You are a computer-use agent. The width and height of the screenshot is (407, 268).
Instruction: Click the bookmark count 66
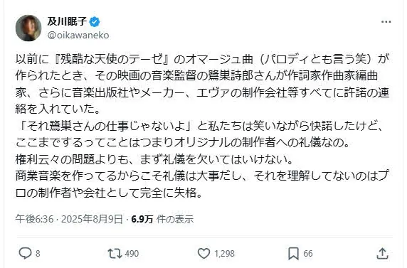pyautogui.click(x=308, y=254)
